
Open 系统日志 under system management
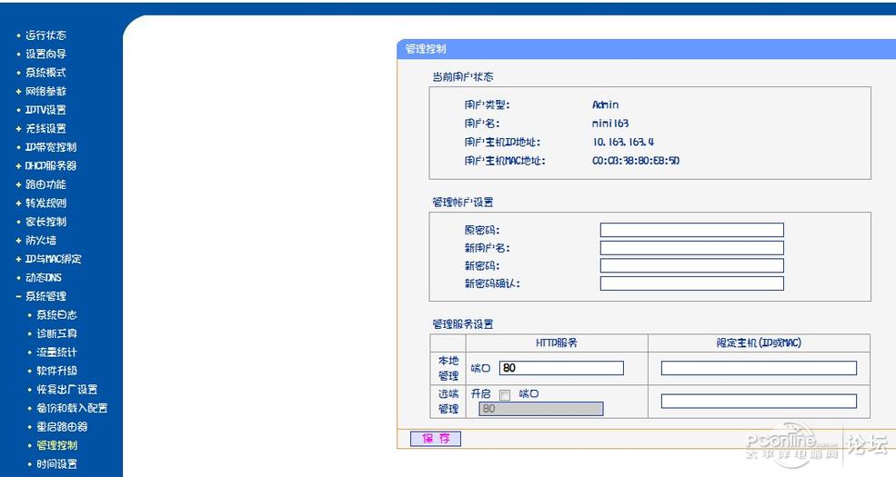56,315
